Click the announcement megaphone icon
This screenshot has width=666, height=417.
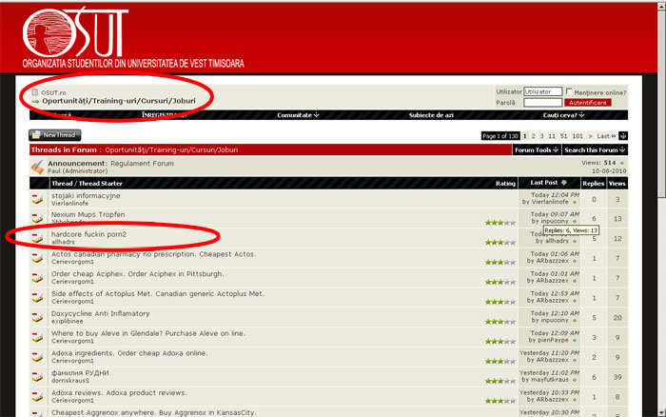click(x=37, y=167)
